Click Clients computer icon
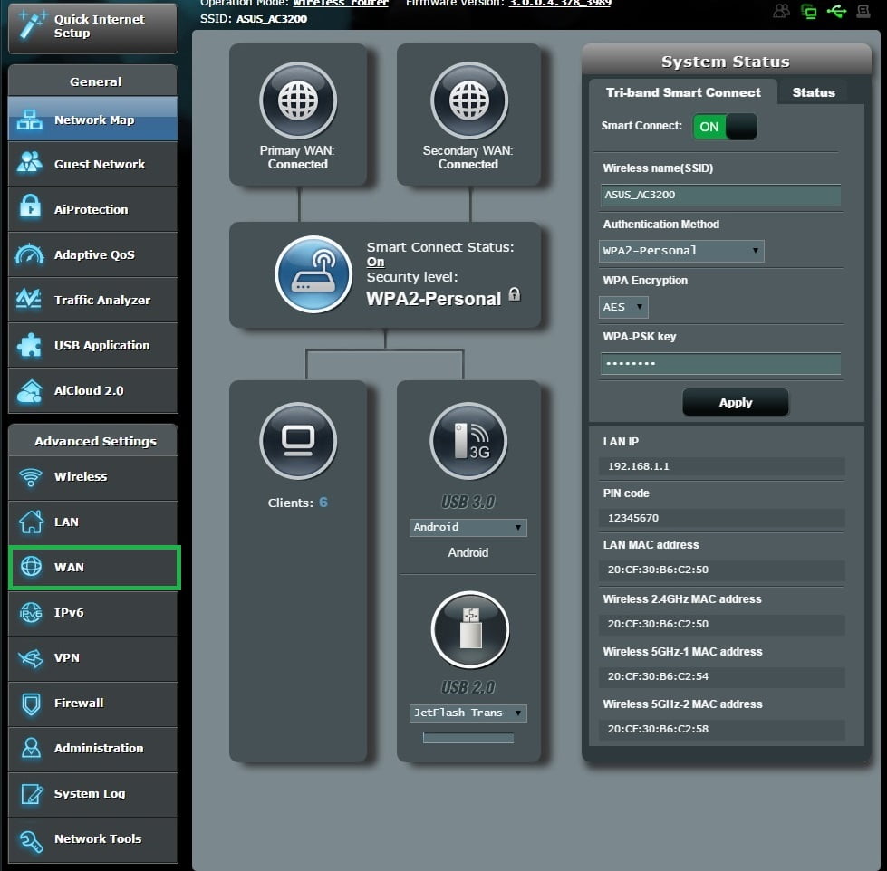The height and width of the screenshot is (871, 887). 298,441
